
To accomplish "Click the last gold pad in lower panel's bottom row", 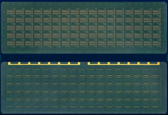I will click(x=155, y=107).
